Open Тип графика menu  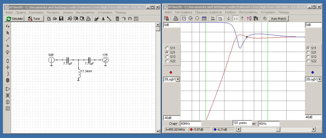tap(183, 12)
